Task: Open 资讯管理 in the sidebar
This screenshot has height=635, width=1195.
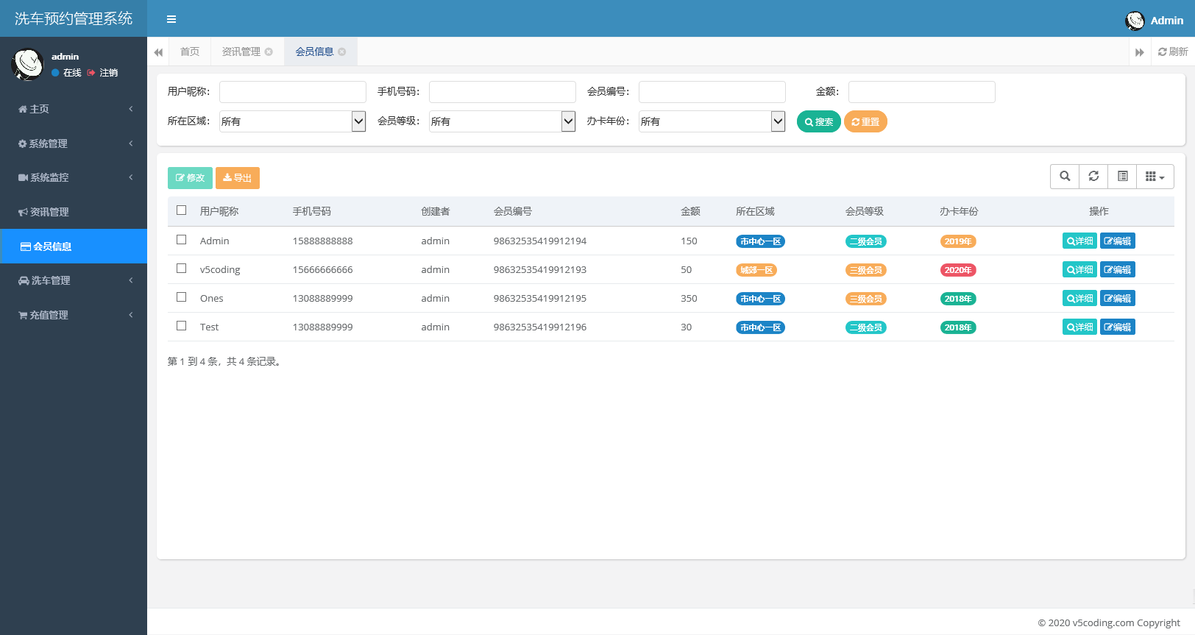Action: 74,212
